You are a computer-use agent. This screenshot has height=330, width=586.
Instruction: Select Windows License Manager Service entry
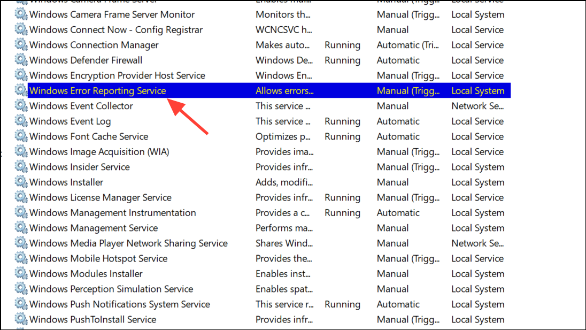pyautogui.click(x=100, y=198)
